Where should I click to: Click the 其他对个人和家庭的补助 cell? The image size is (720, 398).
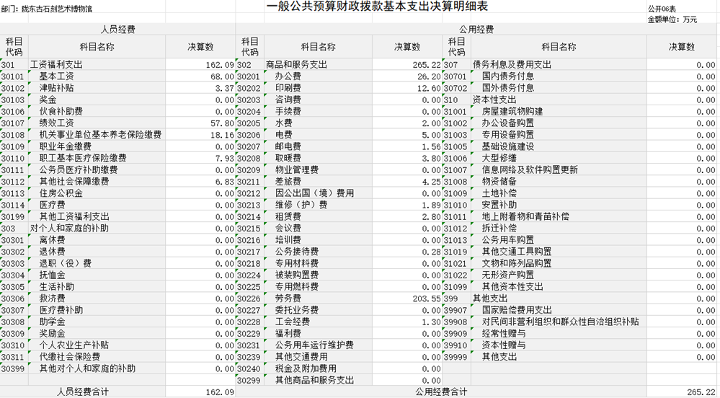pos(97,368)
